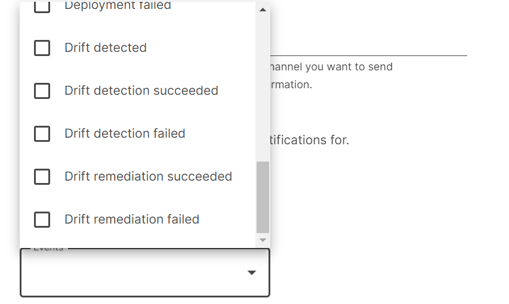Select the 'Drift detection failed' option label
The image size is (509, 304).
(125, 134)
